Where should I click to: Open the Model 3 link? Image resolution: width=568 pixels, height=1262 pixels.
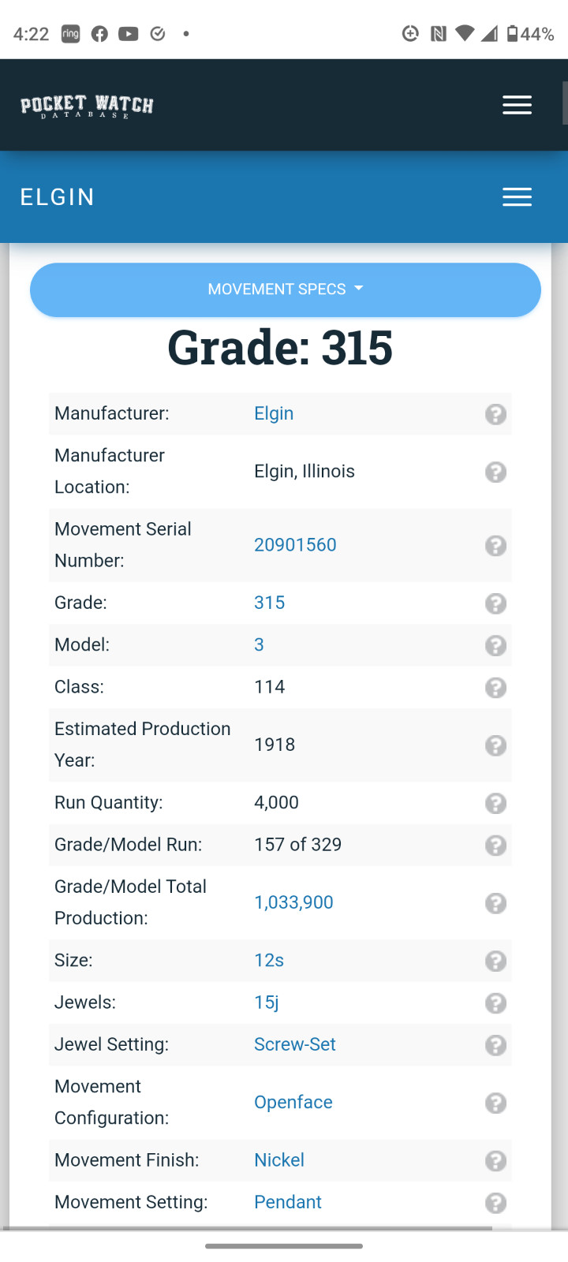(x=259, y=644)
